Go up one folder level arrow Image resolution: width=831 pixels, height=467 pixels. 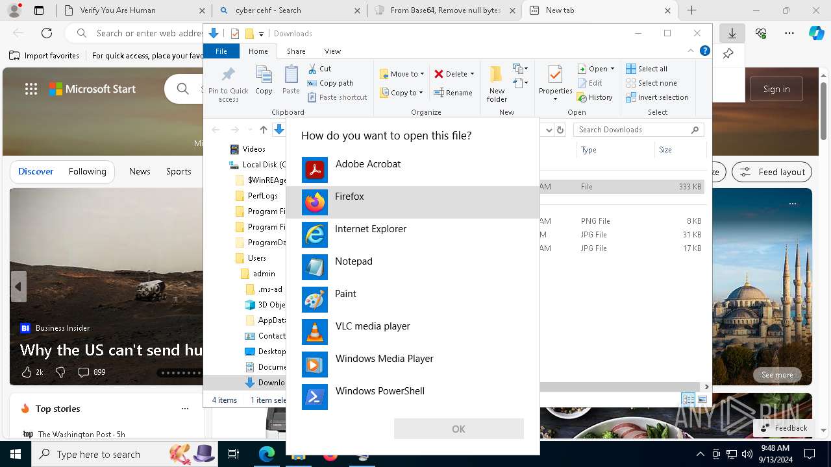pyautogui.click(x=263, y=130)
